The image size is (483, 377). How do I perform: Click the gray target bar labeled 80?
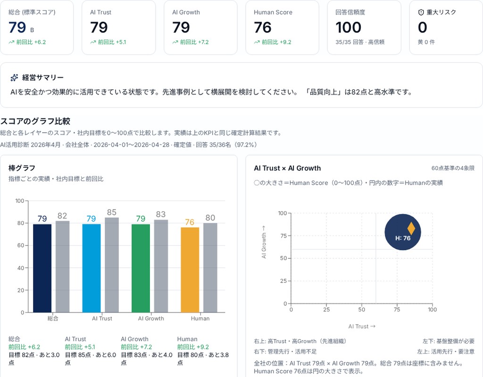(210, 268)
